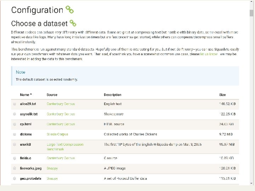Select the fields.c dataset radio button
This screenshot has height=191, width=255.
coord(15,158)
